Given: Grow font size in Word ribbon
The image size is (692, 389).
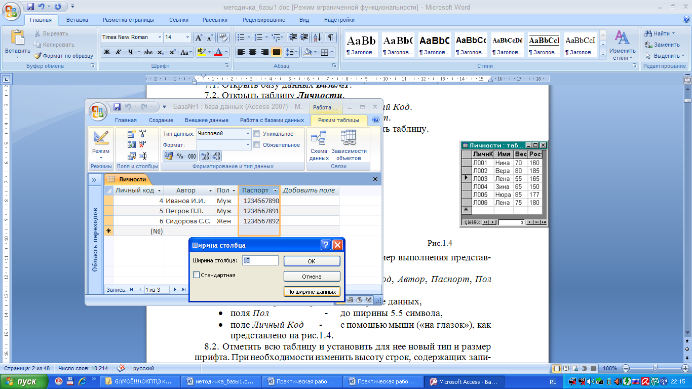Looking at the screenshot, I should click(199, 37).
